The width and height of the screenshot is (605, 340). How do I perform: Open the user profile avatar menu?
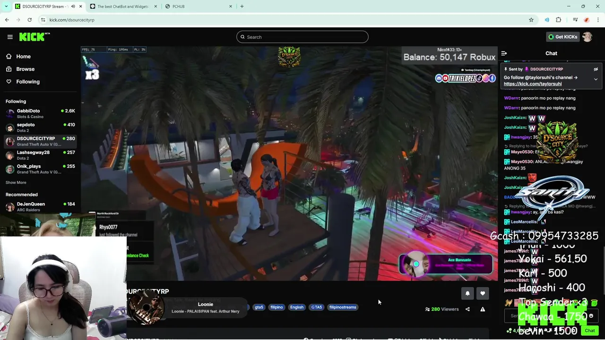587,37
